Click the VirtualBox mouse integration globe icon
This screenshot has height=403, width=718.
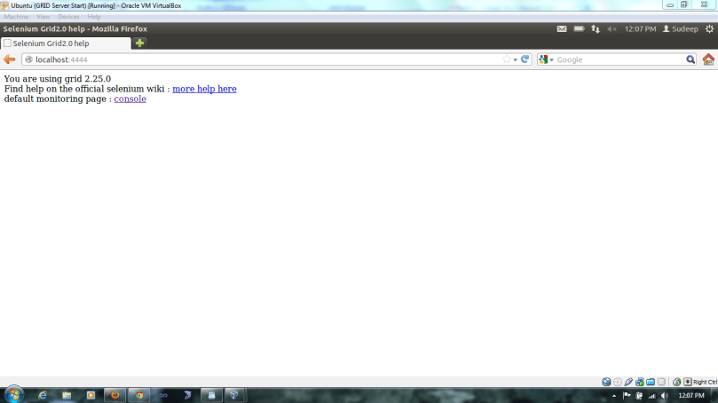(676, 382)
